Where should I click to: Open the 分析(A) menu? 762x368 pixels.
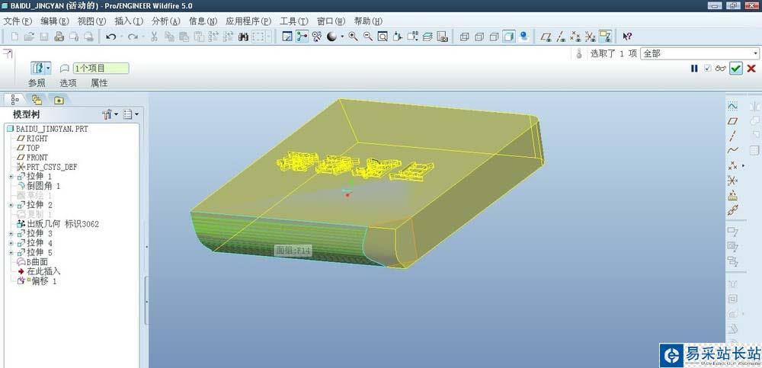[165, 21]
